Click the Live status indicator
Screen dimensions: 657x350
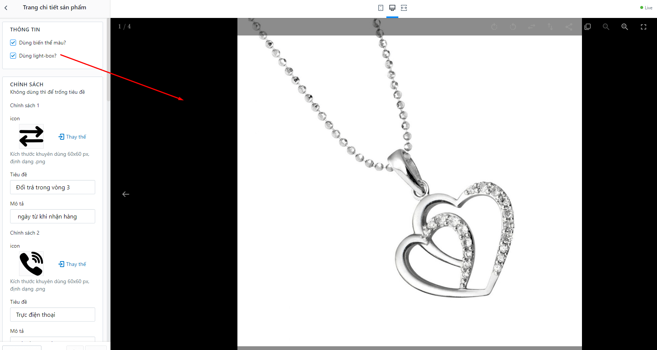coord(646,8)
